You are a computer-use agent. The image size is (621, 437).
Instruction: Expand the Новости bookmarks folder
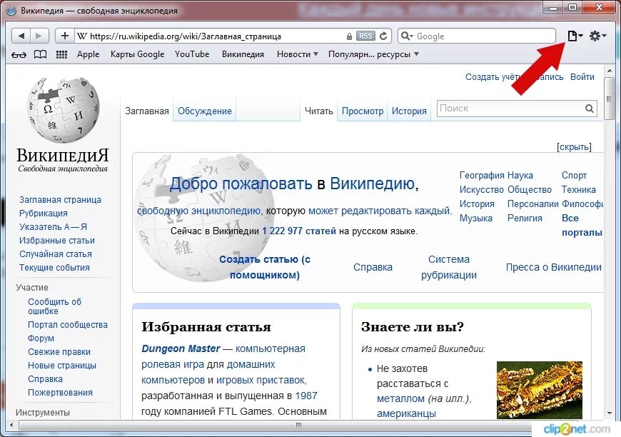(x=298, y=54)
